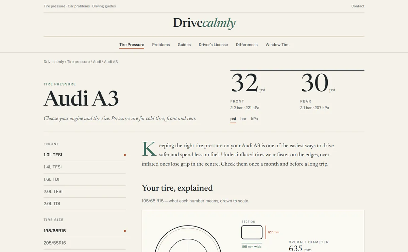408x252 pixels.
Task: Click the 32 psi front pressure value
Action: click(248, 83)
